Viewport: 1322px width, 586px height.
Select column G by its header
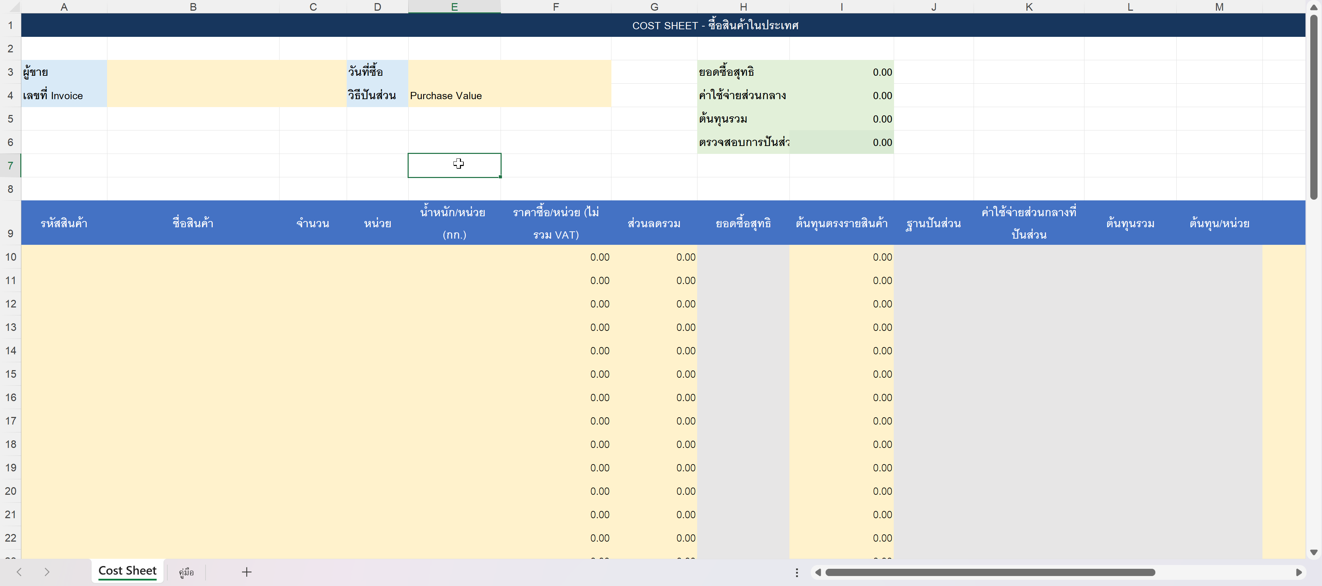pos(654,7)
